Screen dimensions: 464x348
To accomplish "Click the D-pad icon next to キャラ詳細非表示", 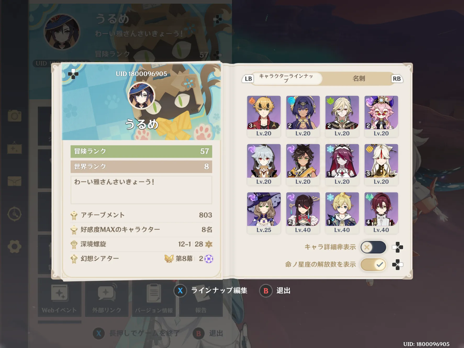I will click(397, 247).
